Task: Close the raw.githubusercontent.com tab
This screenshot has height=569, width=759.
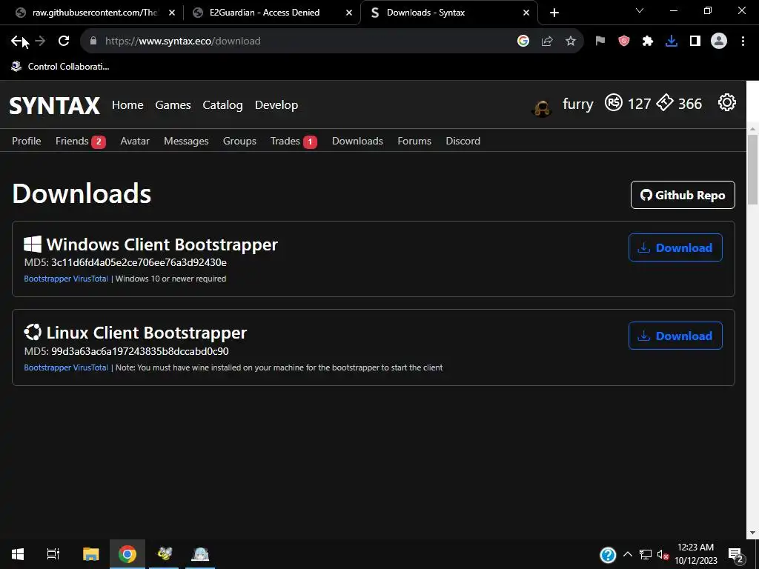Action: click(x=172, y=13)
